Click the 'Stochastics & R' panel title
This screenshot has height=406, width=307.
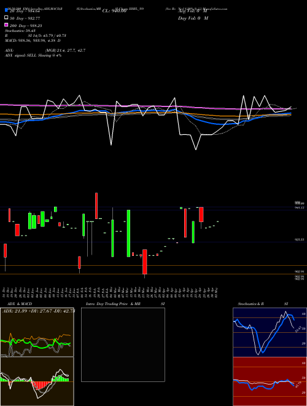[251, 304]
